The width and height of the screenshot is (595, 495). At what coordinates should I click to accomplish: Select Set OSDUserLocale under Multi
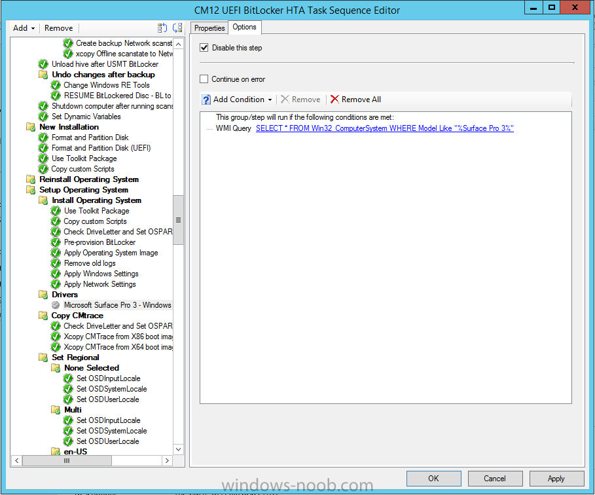coord(108,441)
